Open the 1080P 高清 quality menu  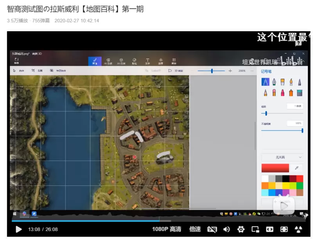click(167, 229)
